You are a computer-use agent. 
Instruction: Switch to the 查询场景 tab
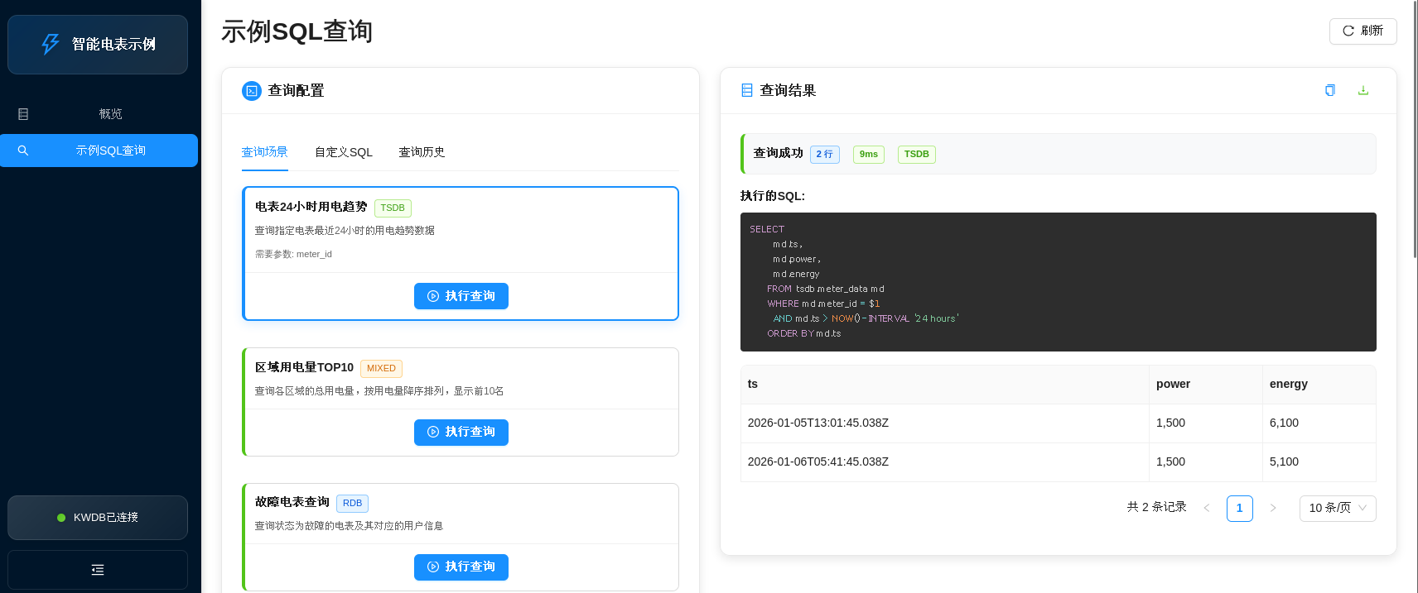(x=265, y=152)
